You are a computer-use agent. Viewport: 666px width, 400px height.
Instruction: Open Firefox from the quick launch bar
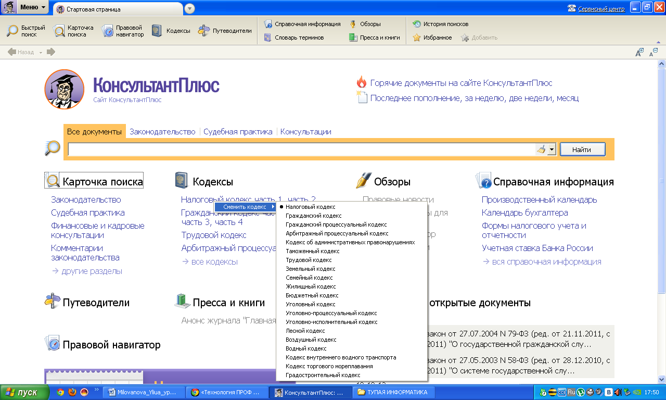click(x=72, y=392)
